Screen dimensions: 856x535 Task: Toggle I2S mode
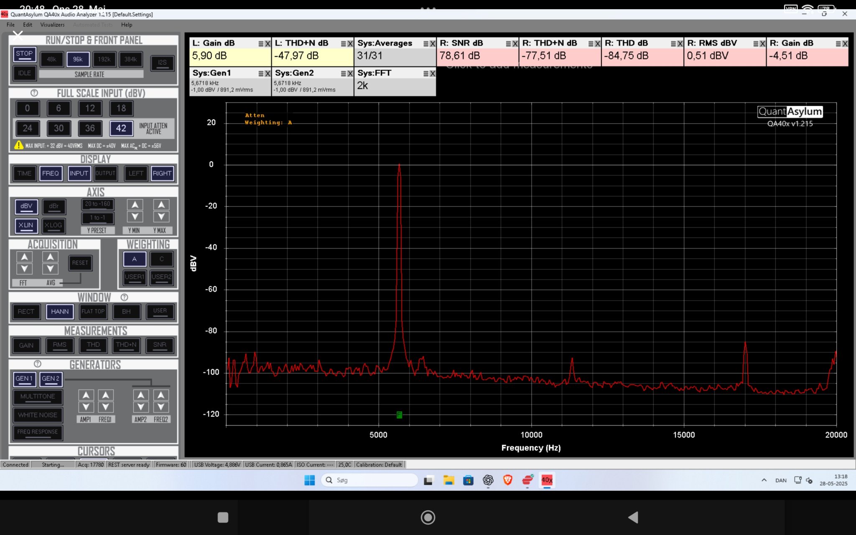click(x=162, y=63)
